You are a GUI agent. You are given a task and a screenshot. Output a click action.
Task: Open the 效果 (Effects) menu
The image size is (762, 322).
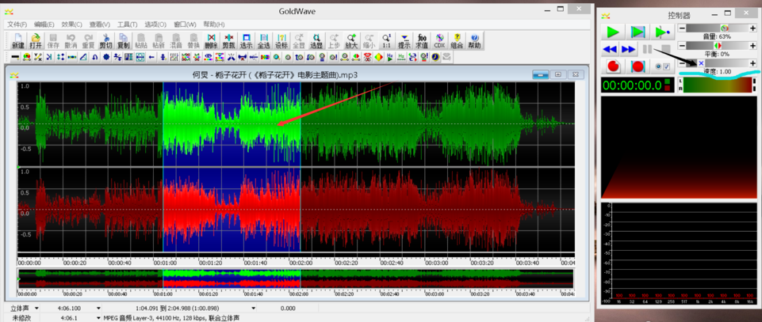click(70, 25)
